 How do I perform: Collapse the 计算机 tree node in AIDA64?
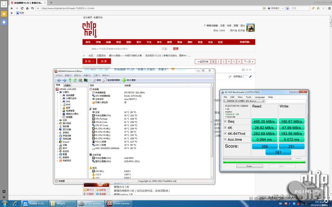pyautogui.click(x=57, y=92)
